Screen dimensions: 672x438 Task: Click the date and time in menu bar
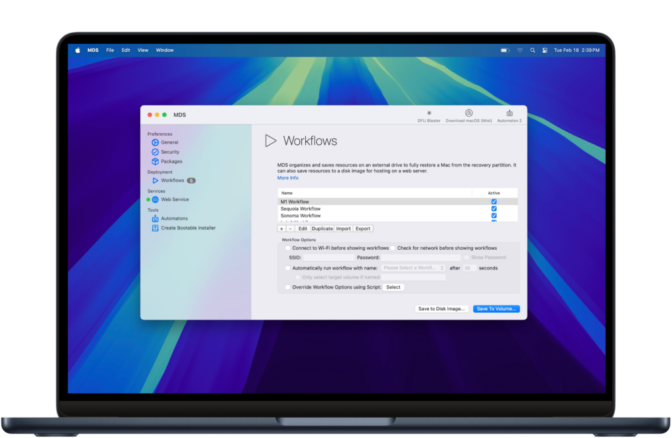click(x=576, y=50)
